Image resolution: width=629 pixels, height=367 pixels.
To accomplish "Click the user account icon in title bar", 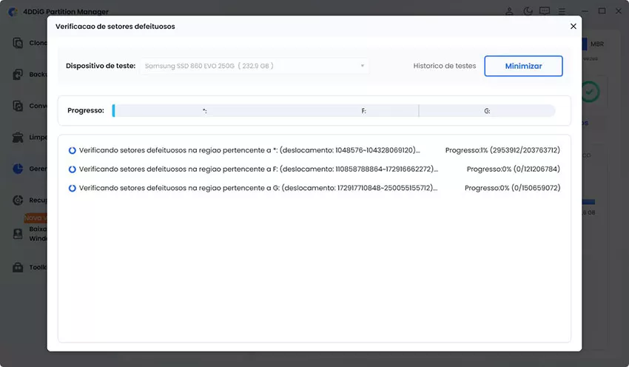I will 509,11.
